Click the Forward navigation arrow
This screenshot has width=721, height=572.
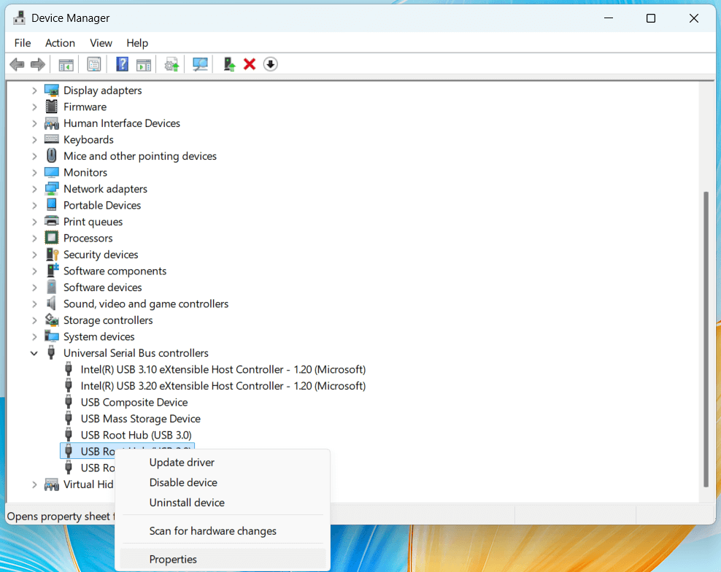[x=37, y=64]
